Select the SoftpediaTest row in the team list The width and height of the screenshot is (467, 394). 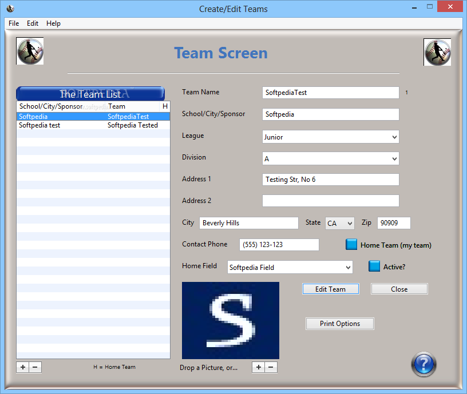pos(93,116)
